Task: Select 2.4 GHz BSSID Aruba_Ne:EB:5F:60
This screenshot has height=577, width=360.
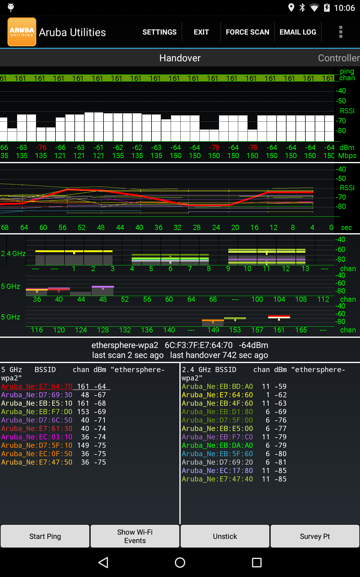Action: pyautogui.click(x=234, y=453)
